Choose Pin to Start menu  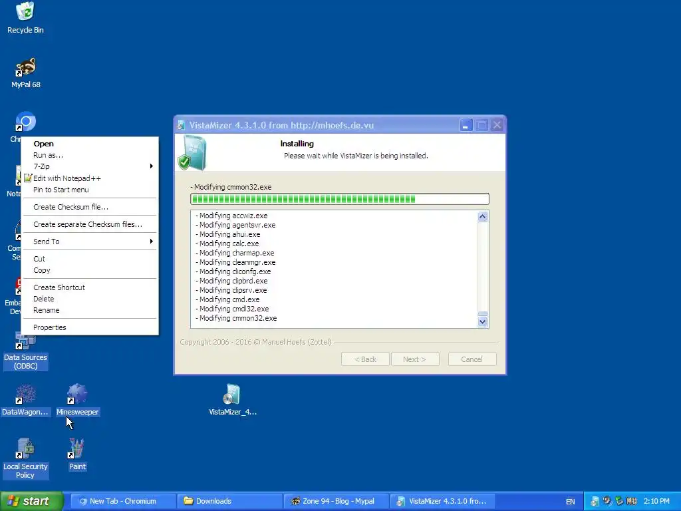click(90, 190)
